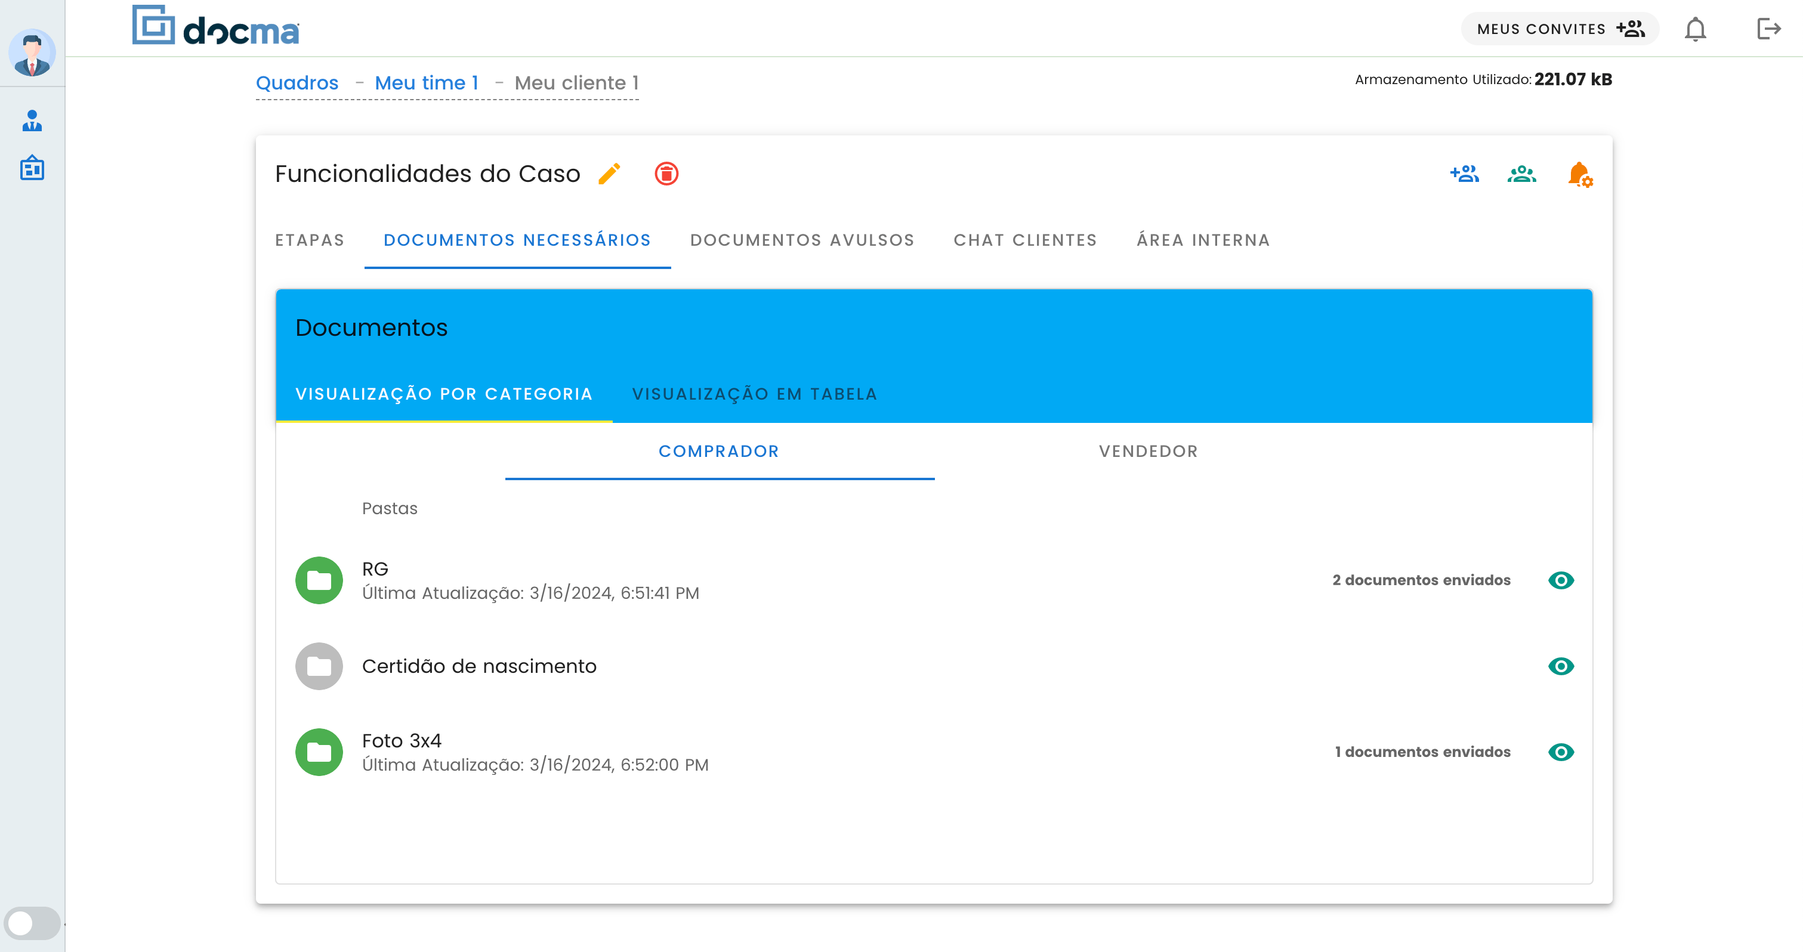The width and height of the screenshot is (1803, 952).
Task: View the RG folder using the eye icon
Action: point(1561,580)
